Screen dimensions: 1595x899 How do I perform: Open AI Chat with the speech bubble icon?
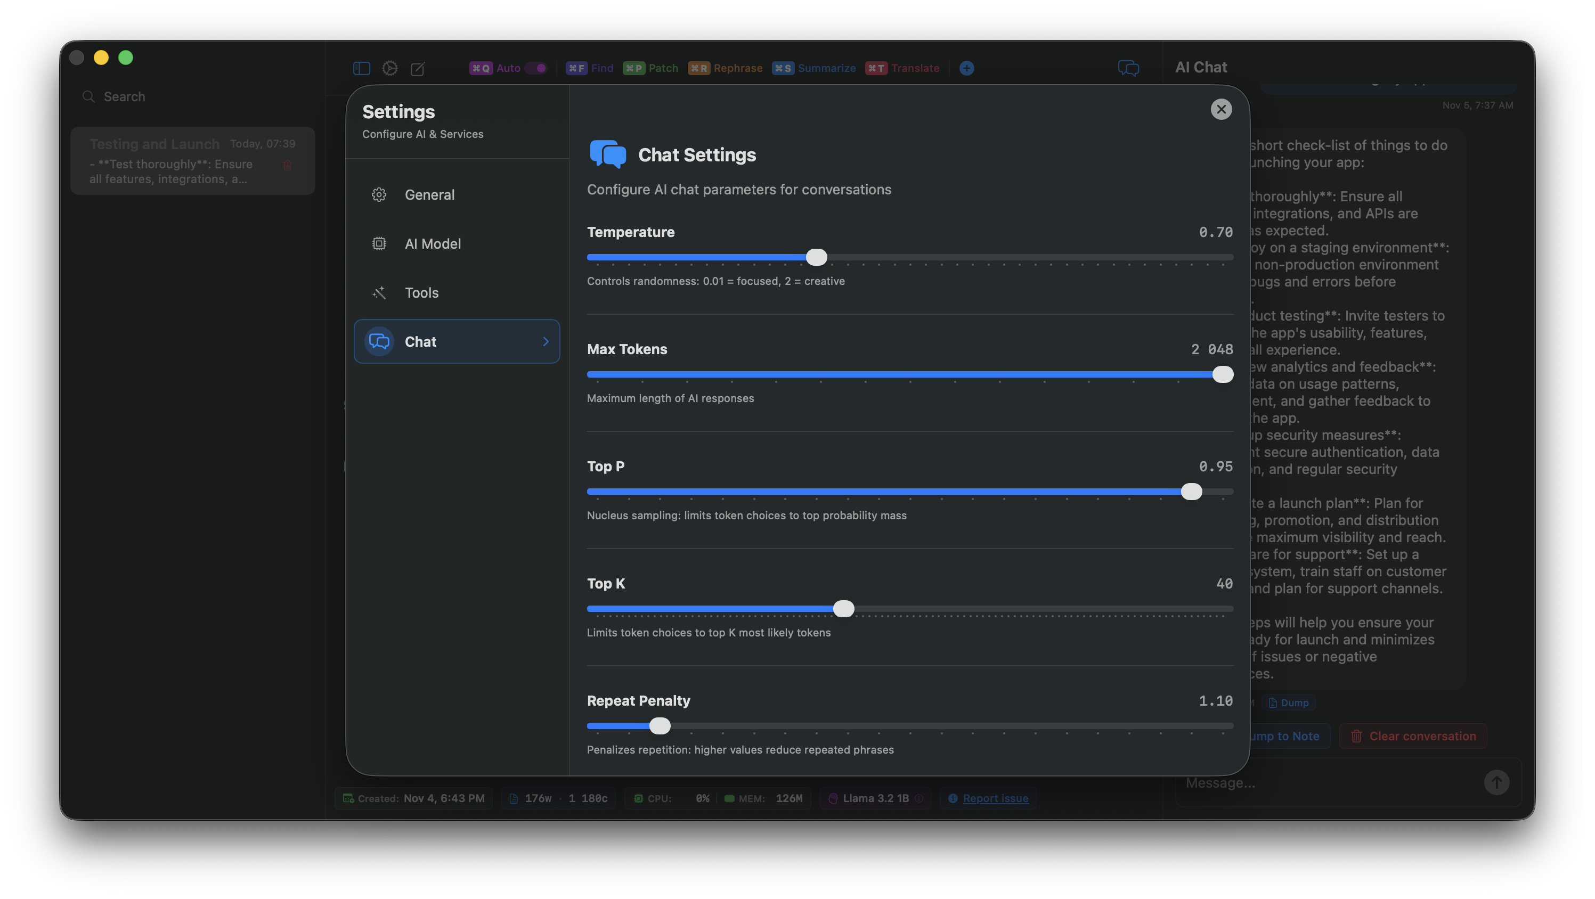[x=1128, y=68]
